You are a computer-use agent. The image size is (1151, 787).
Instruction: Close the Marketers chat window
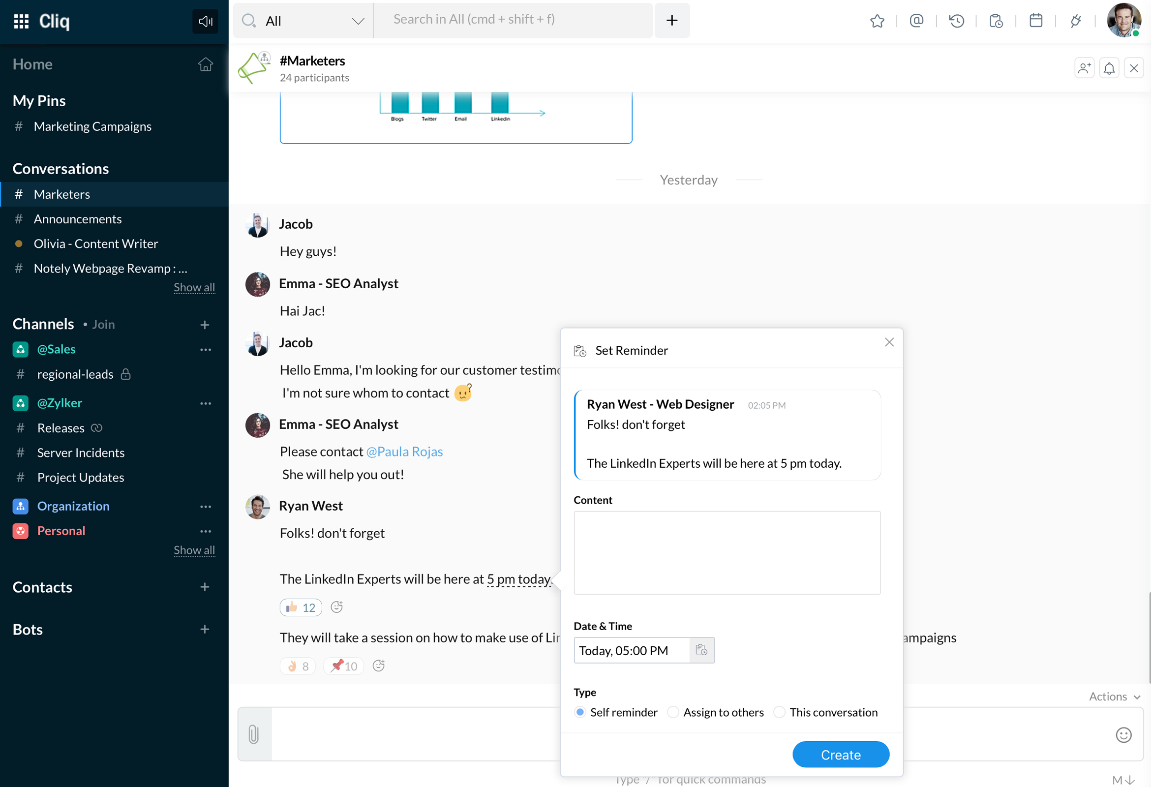1134,68
